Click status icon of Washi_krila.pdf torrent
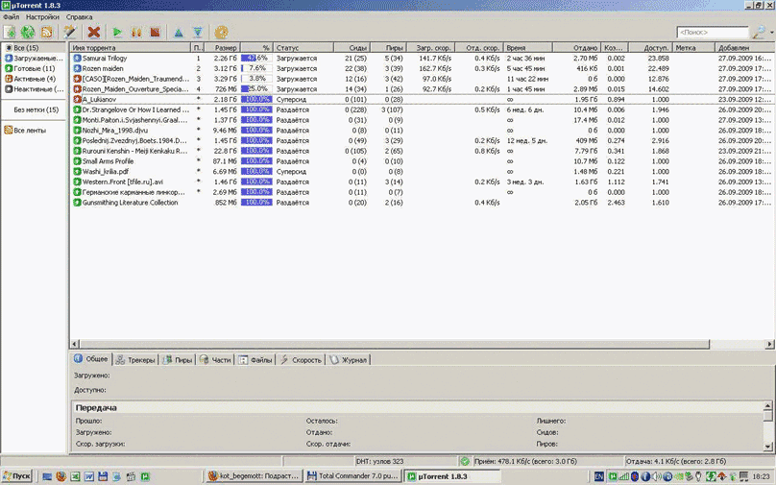Viewport: 776px width, 485px height. (x=77, y=171)
